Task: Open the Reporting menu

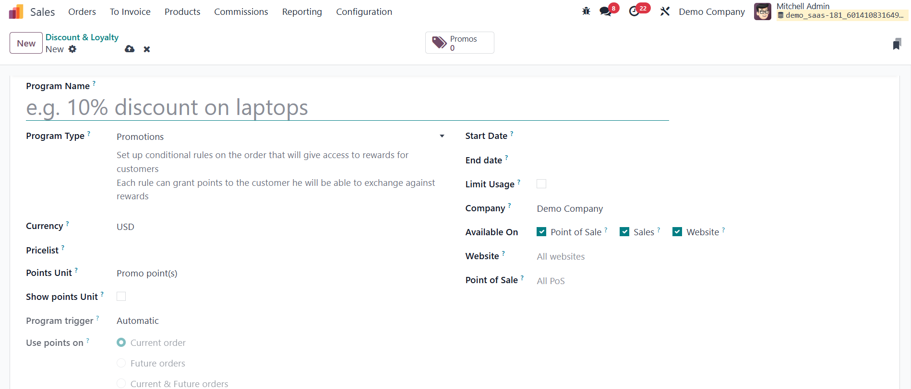Action: point(302,11)
